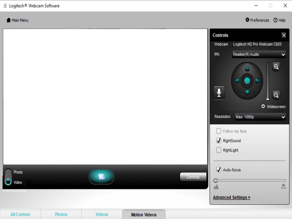Turn off Auto-focus
The image size is (292, 219).
(219, 170)
